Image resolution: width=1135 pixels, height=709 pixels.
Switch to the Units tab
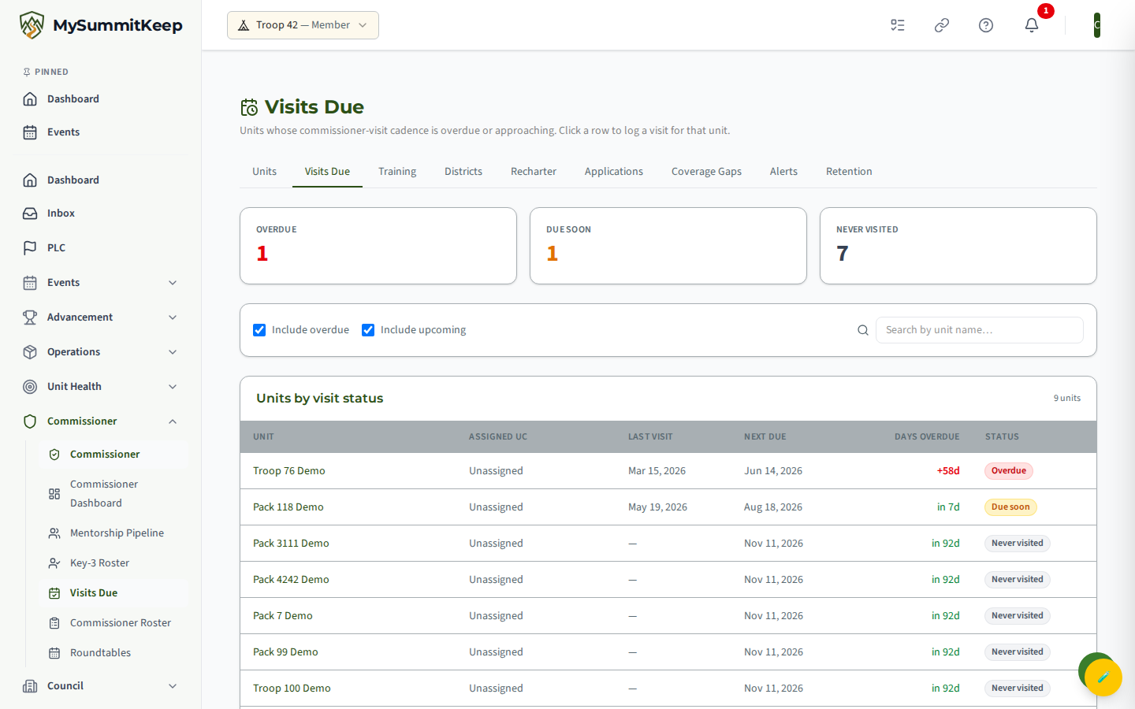point(265,172)
